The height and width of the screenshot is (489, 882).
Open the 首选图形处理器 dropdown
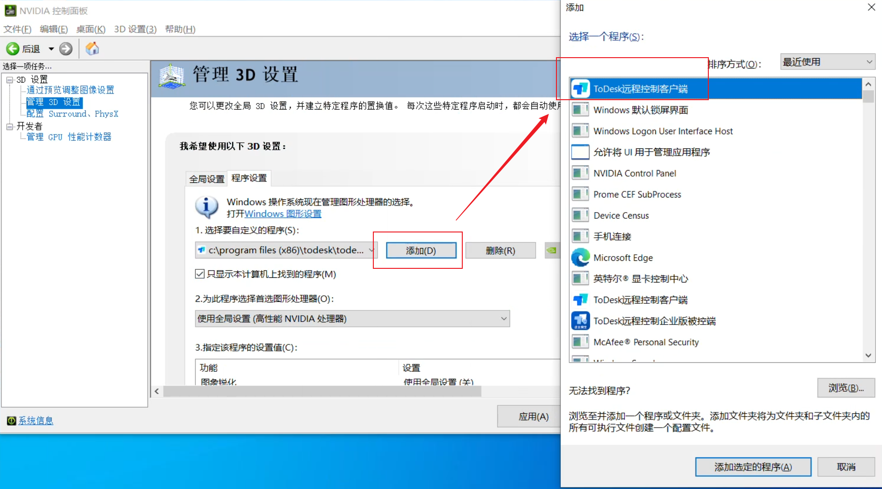tap(352, 319)
